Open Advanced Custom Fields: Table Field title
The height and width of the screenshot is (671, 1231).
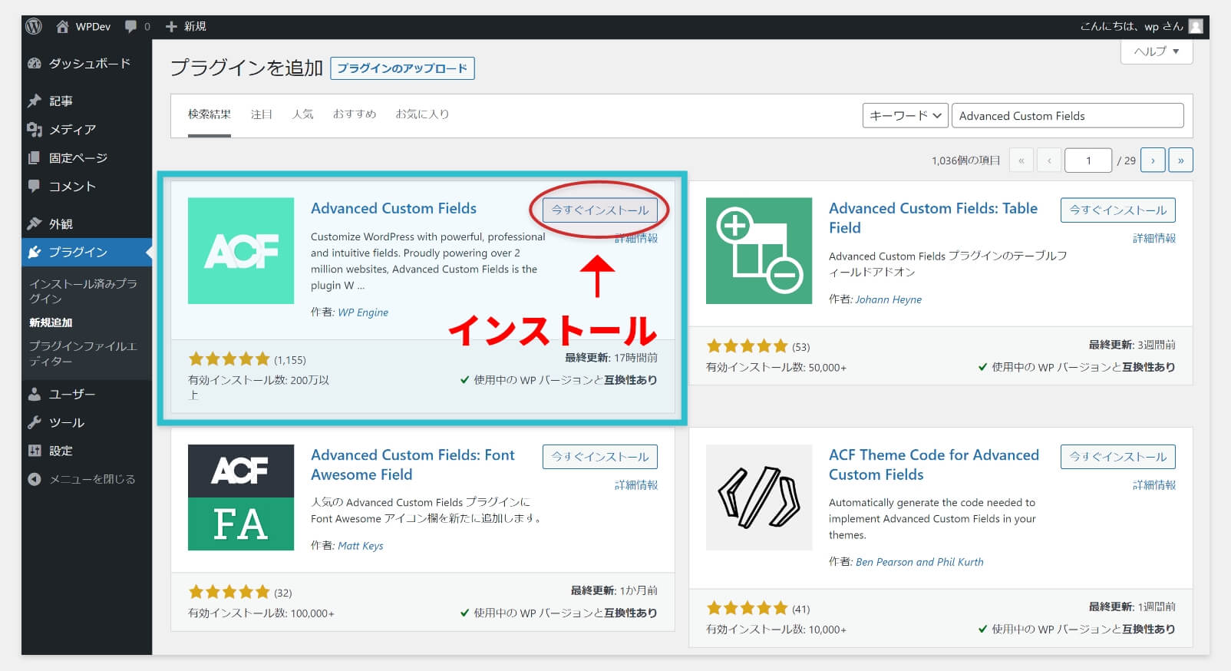[x=933, y=218]
